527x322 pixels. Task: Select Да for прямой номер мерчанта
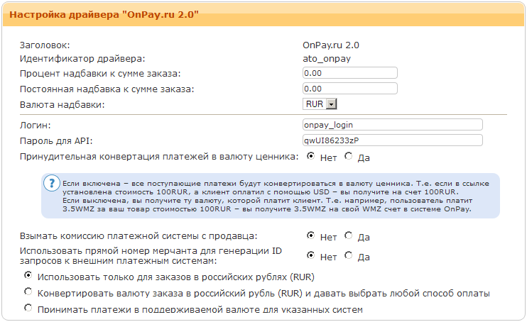pyautogui.click(x=348, y=255)
